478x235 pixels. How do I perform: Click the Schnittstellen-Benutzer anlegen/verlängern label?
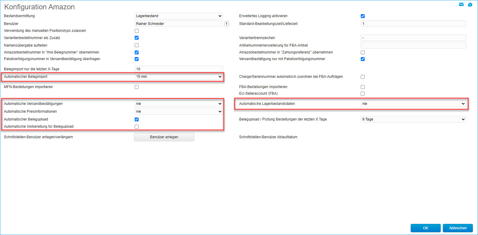[38, 137]
